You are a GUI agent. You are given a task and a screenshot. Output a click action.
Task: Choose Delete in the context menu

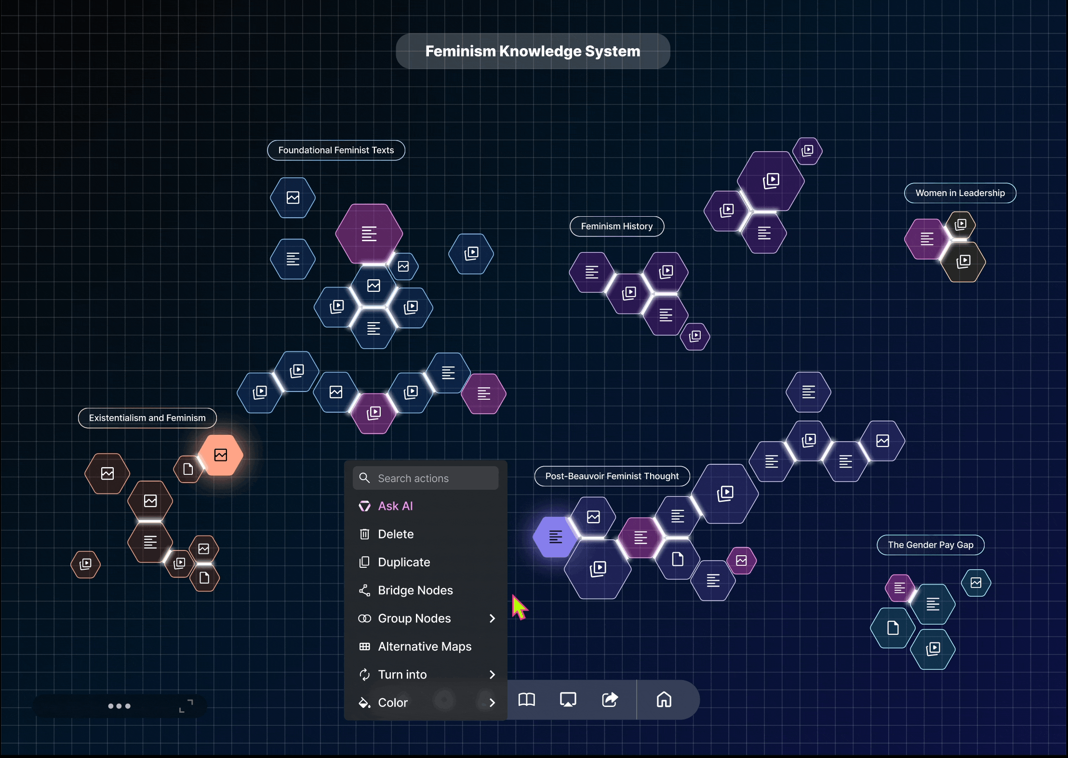396,534
